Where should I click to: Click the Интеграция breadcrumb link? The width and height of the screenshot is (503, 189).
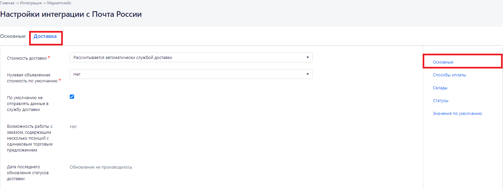(31, 3)
